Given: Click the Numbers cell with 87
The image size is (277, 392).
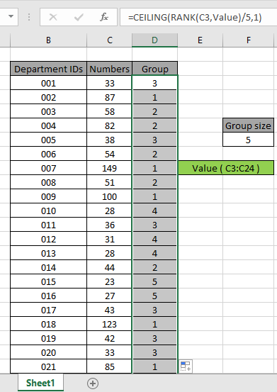Looking at the screenshot, I should (109, 97).
